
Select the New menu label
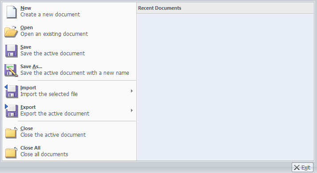[26, 8]
